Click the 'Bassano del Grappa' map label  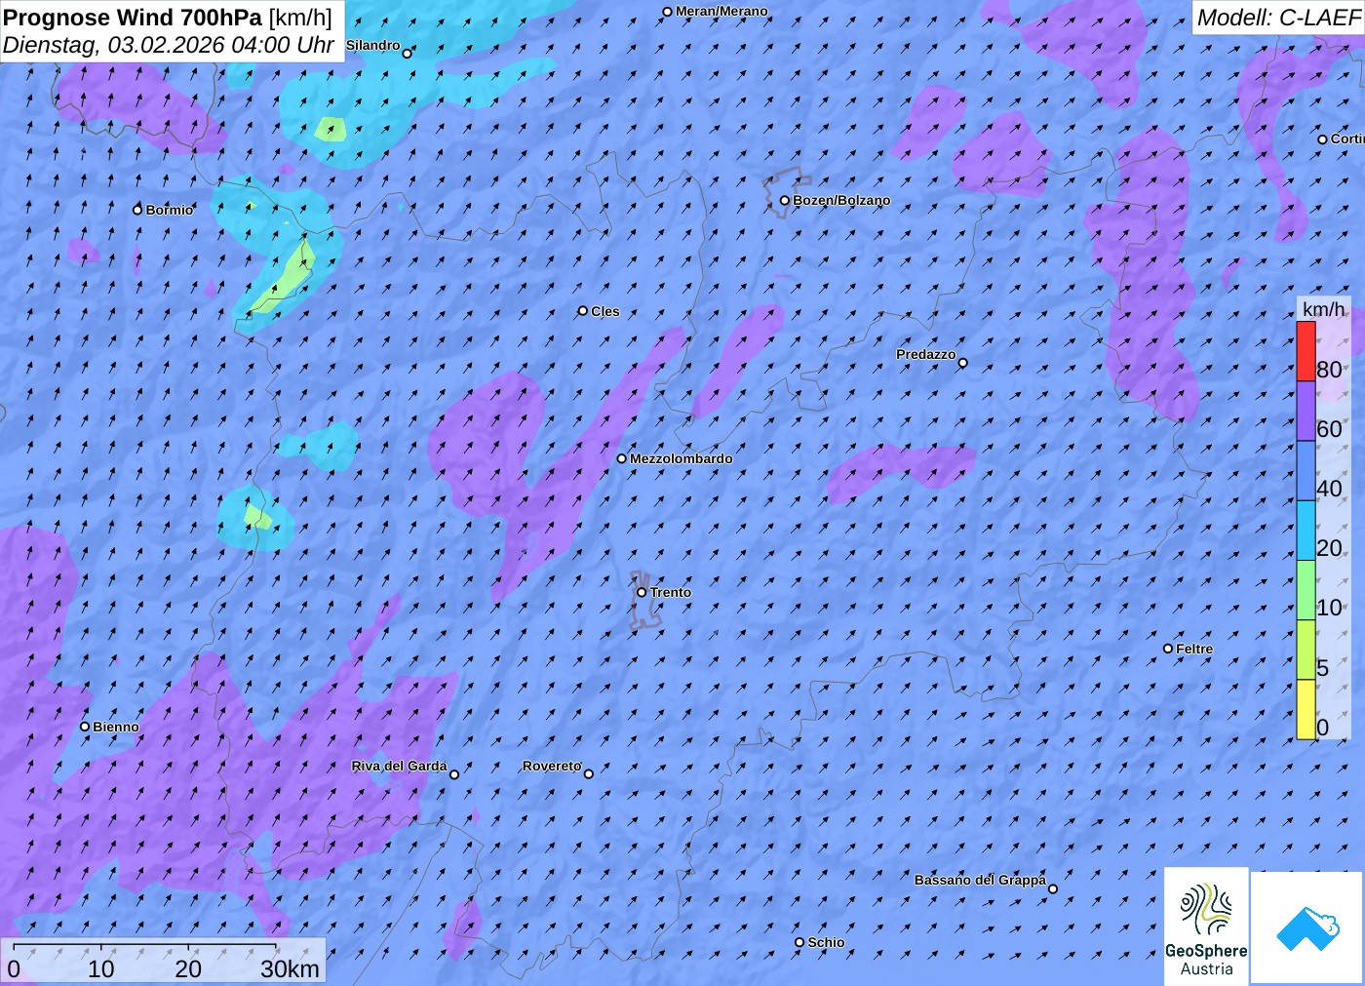coord(980,880)
